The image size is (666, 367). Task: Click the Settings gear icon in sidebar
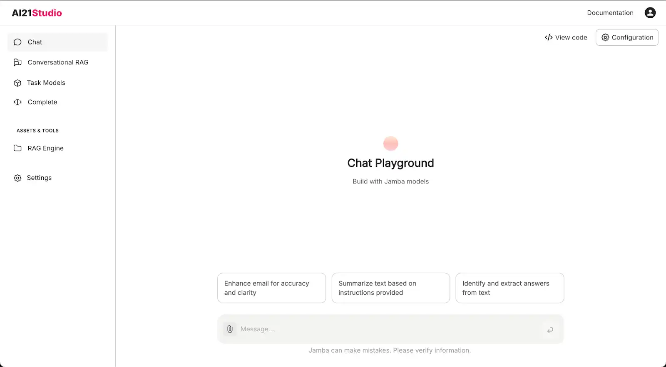coord(17,178)
